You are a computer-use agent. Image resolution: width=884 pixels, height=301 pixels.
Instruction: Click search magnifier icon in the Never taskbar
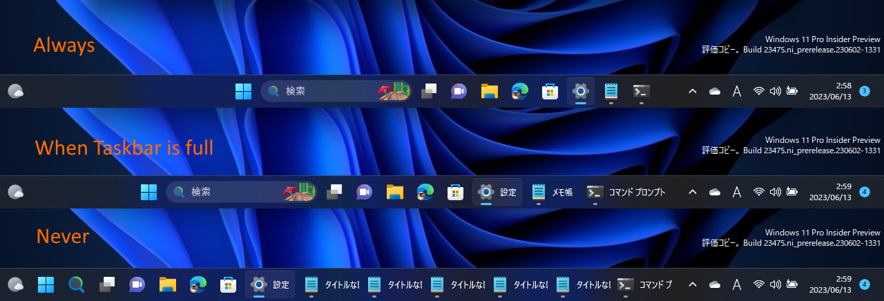(77, 284)
